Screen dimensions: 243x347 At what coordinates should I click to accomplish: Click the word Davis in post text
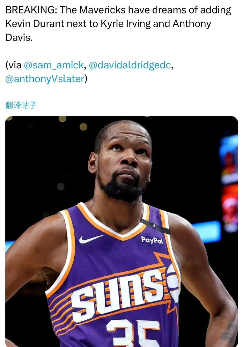[x=19, y=38]
